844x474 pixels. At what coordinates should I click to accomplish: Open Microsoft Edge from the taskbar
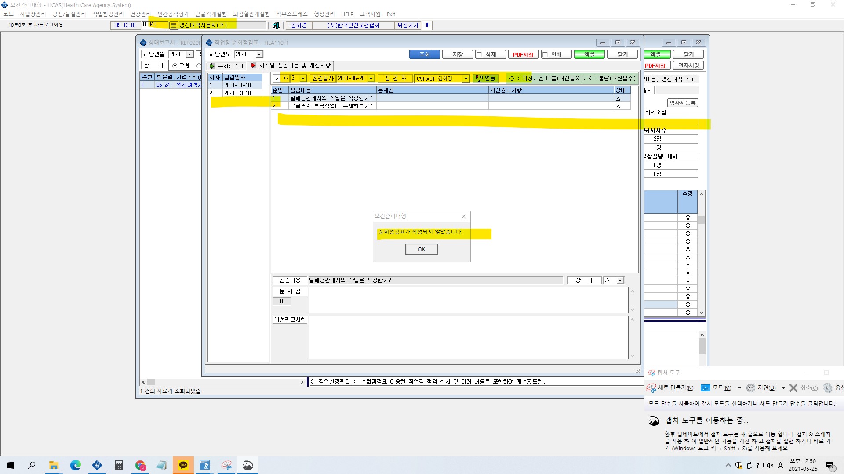(x=76, y=465)
